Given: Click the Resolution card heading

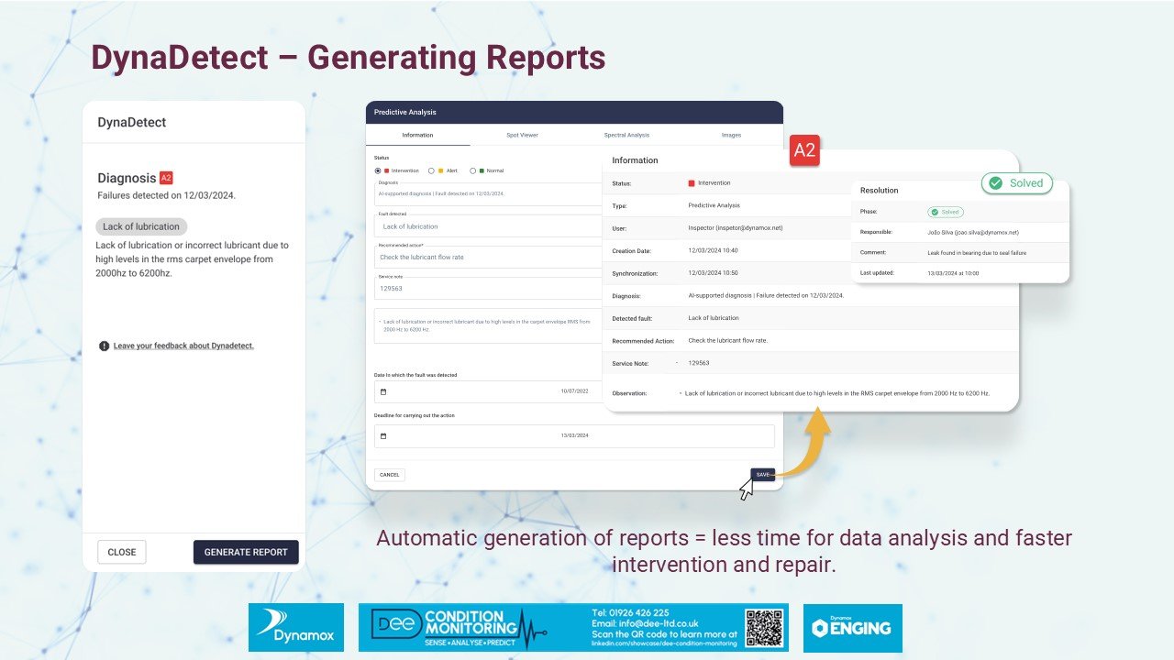Looking at the screenshot, I should point(880,191).
